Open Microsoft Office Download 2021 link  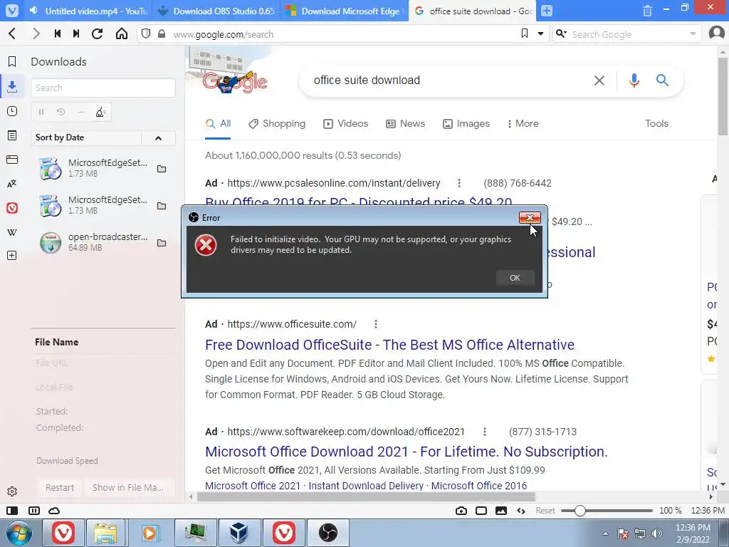click(407, 452)
